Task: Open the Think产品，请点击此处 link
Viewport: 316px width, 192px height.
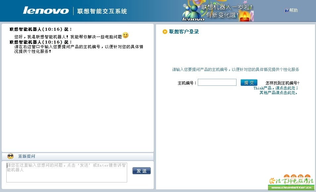Action: click(x=276, y=88)
